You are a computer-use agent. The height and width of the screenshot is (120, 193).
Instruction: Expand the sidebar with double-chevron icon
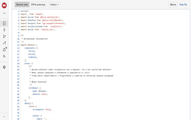coord(4,117)
